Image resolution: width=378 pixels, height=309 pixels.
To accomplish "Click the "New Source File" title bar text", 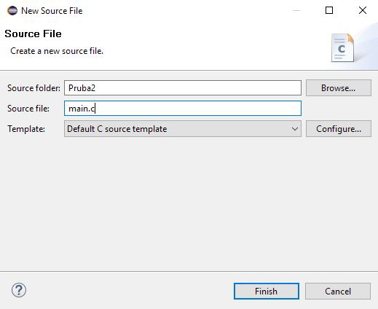I will (52, 11).
